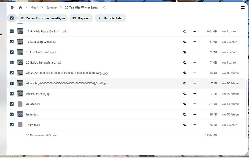Open the Musik breadcrumb folder

point(34,8)
